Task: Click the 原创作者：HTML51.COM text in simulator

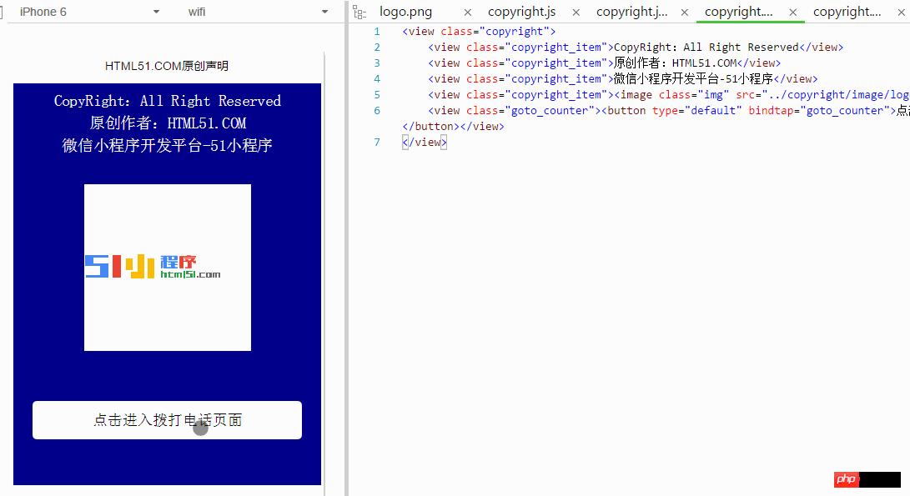Action: [167, 123]
